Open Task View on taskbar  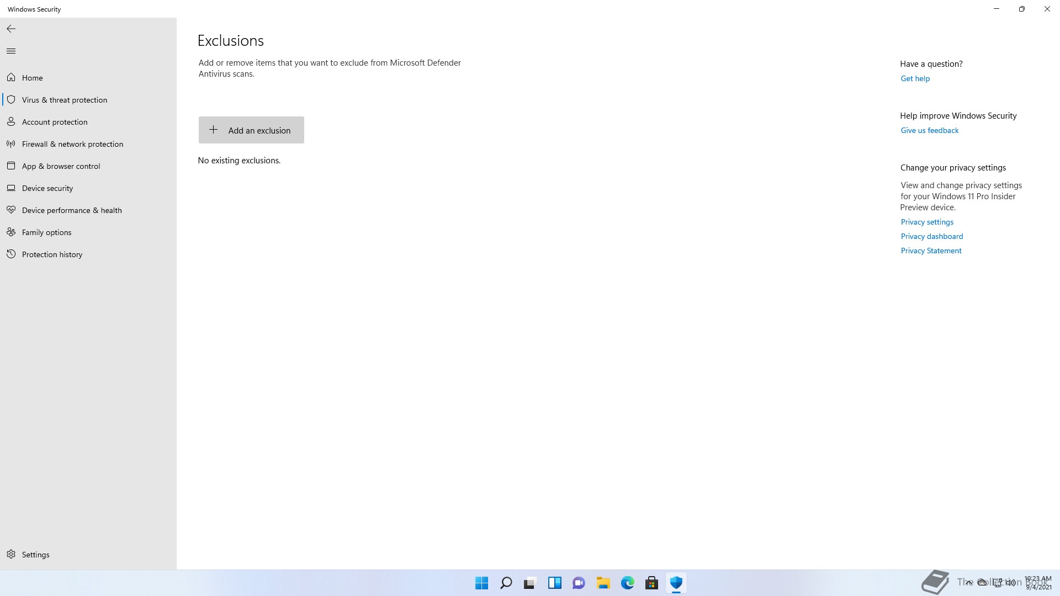(x=530, y=583)
